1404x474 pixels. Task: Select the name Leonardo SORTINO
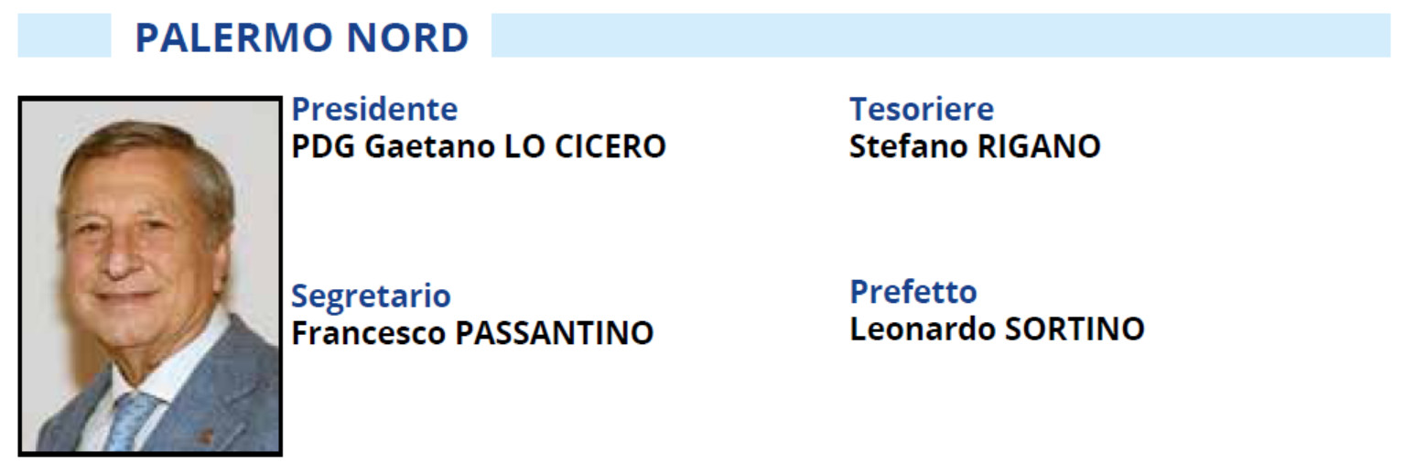point(997,329)
